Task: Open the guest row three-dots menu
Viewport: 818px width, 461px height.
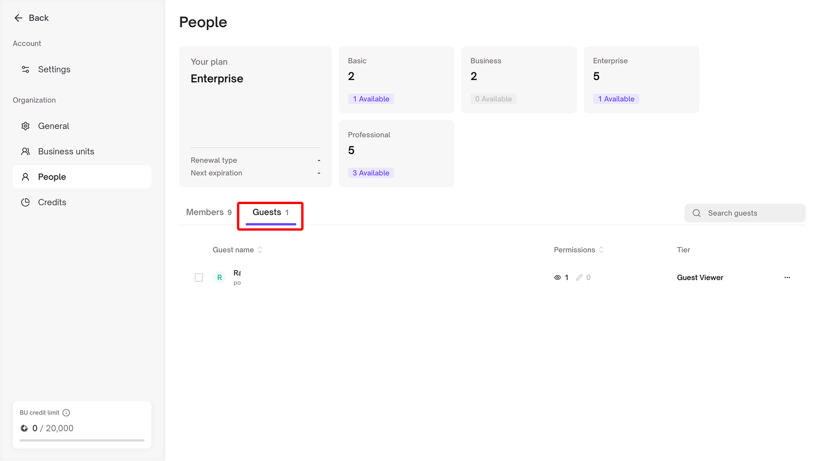Action: (x=787, y=278)
